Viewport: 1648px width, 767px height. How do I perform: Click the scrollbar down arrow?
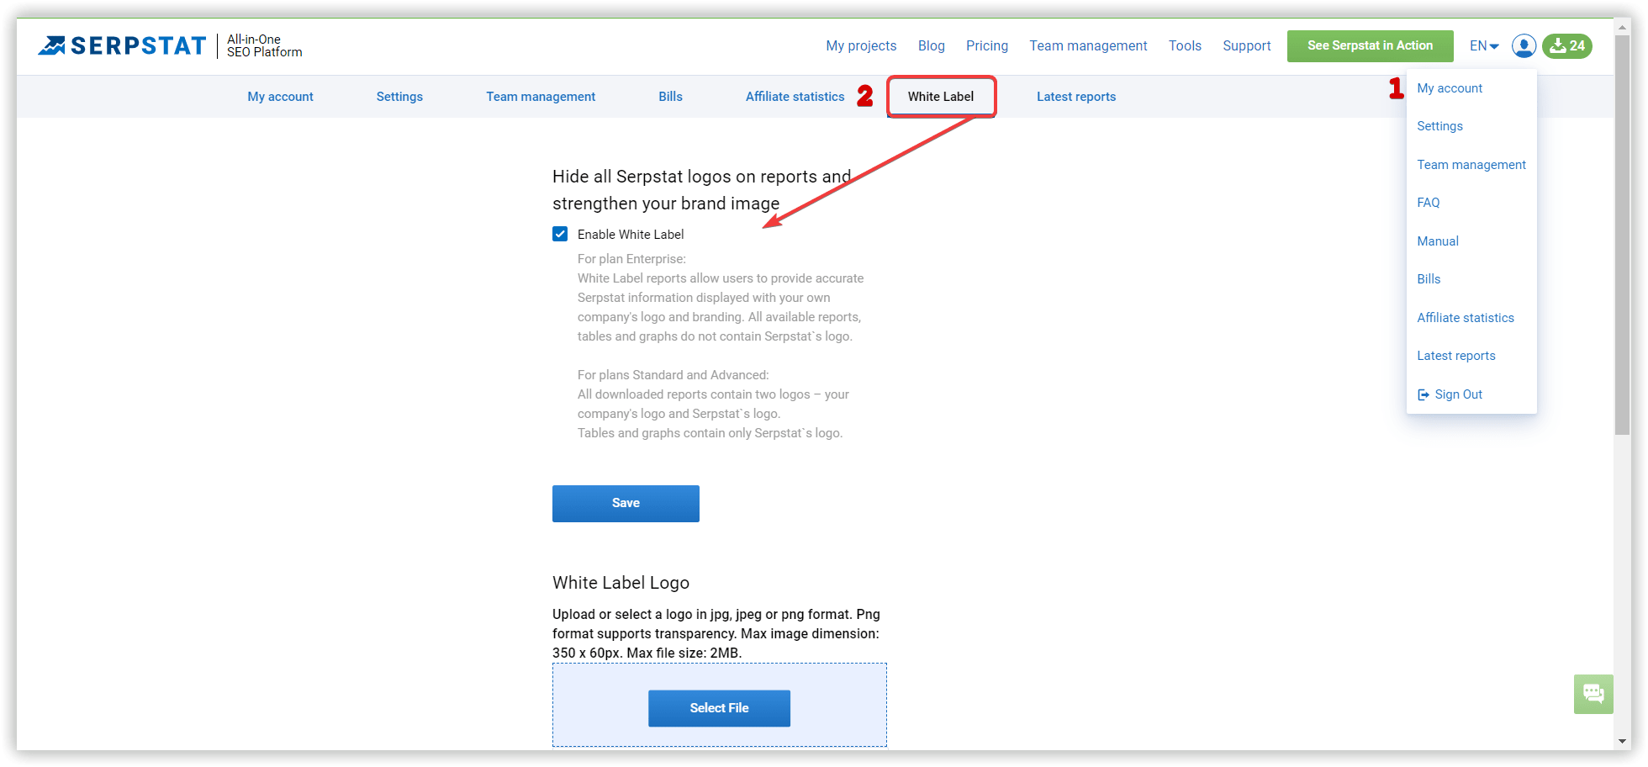pos(1623,742)
